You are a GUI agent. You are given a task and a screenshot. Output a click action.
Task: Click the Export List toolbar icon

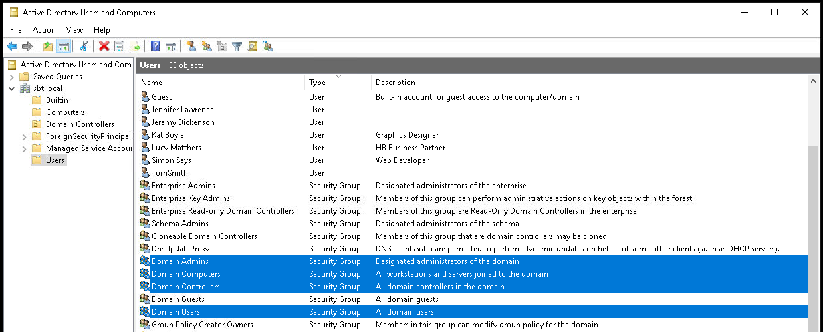pos(135,46)
